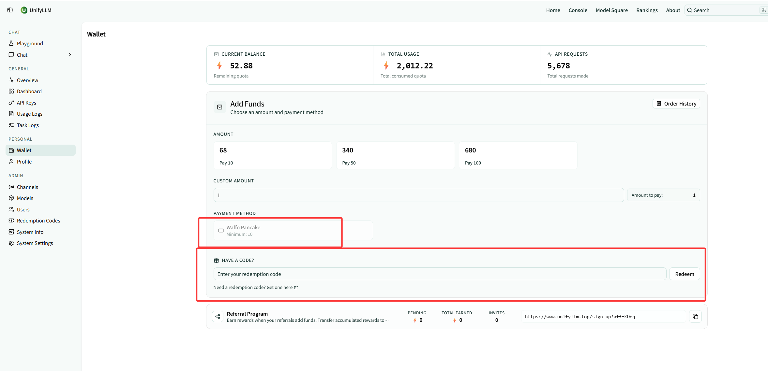The height and width of the screenshot is (371, 768).
Task: Click the Models cube icon
Action: click(11, 198)
